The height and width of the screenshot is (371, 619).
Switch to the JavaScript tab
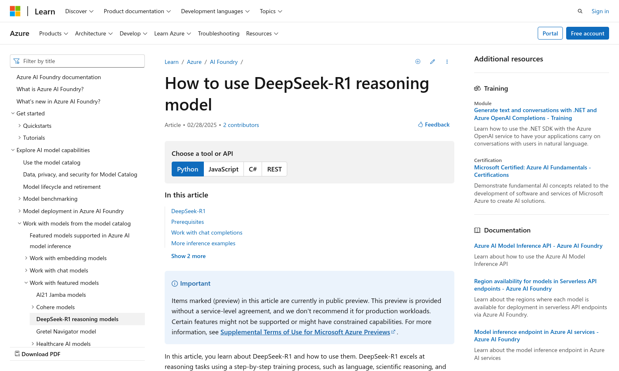[x=223, y=169]
